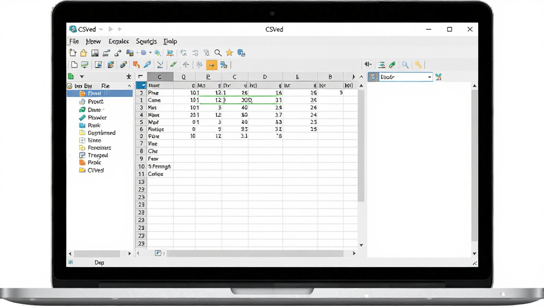Click the blue blob shape icon in the top toolbar
Image resolution: width=544 pixels, height=306 pixels.
tap(143, 53)
